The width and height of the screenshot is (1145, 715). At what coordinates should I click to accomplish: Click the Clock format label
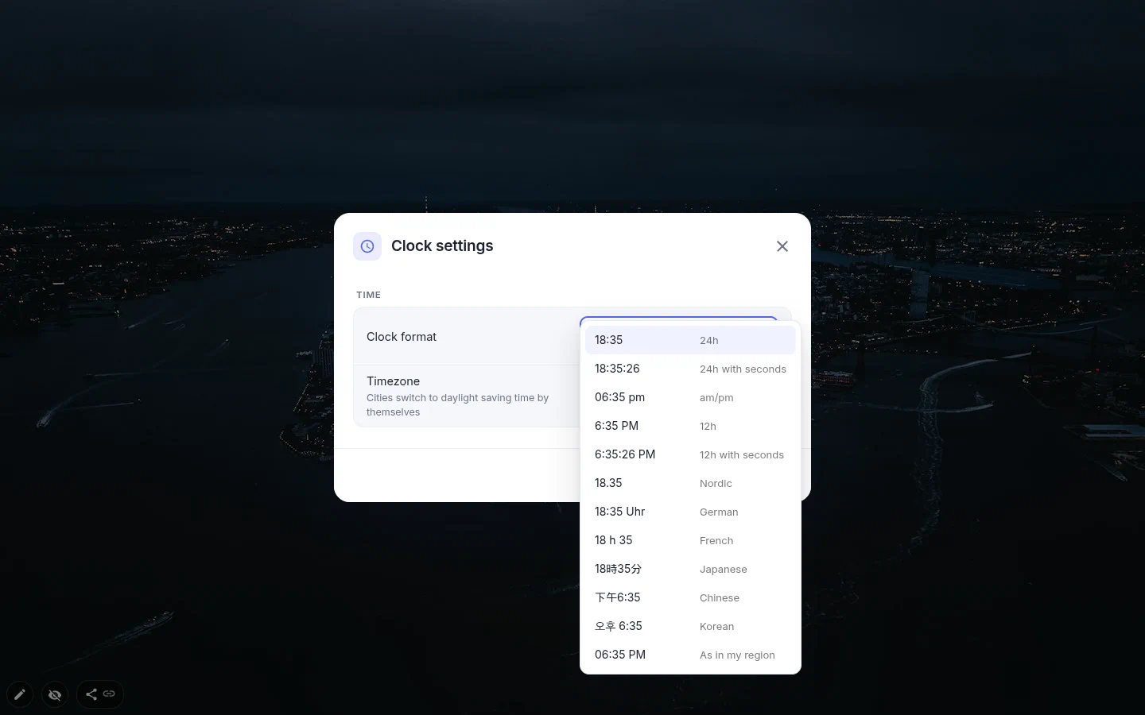point(402,337)
